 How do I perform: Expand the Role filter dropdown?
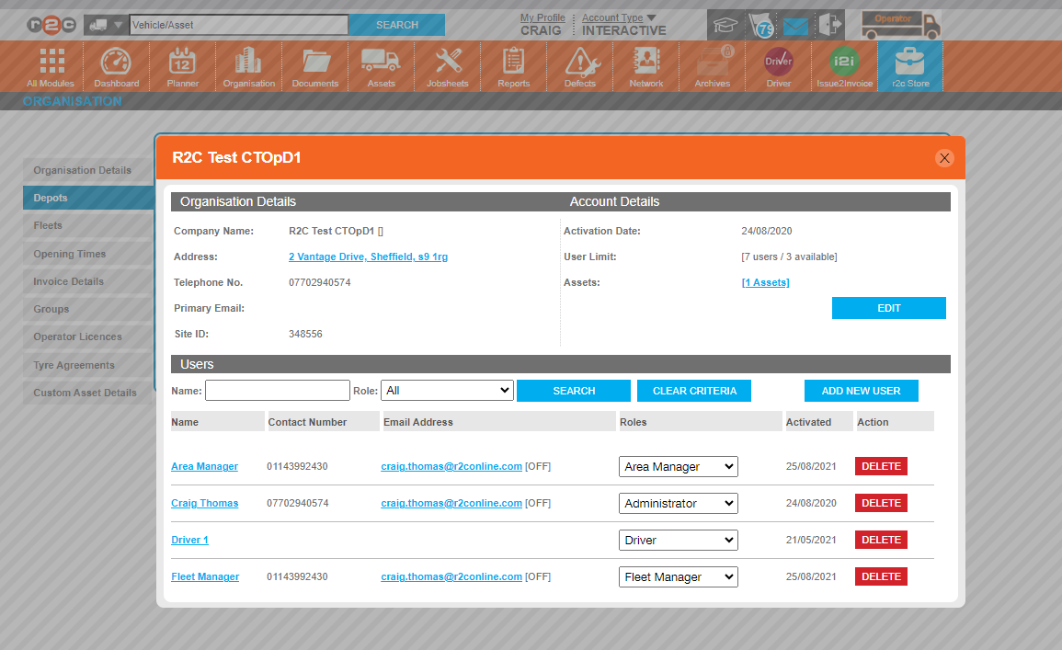pos(447,391)
